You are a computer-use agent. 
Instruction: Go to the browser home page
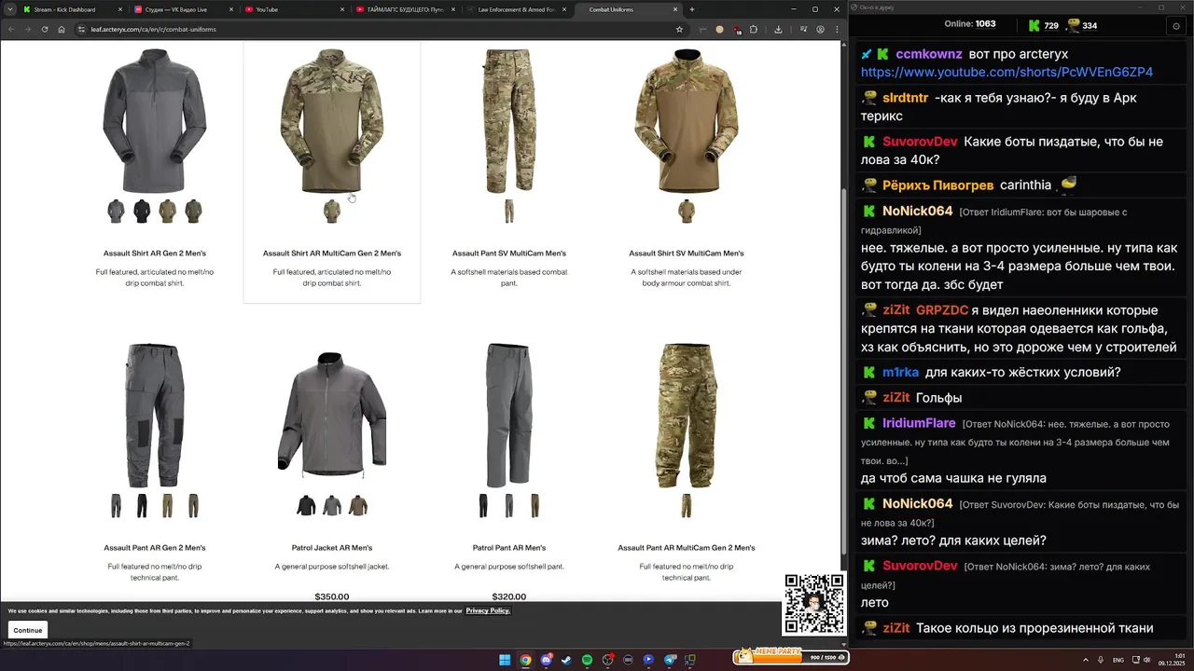coord(62,29)
